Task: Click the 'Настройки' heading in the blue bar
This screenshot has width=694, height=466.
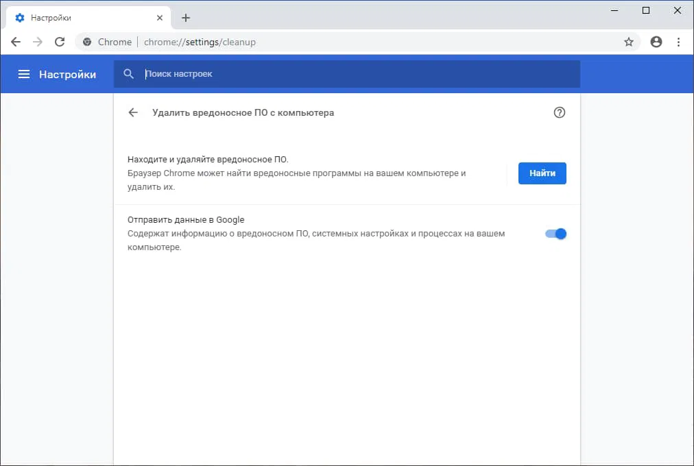Action: coord(68,74)
